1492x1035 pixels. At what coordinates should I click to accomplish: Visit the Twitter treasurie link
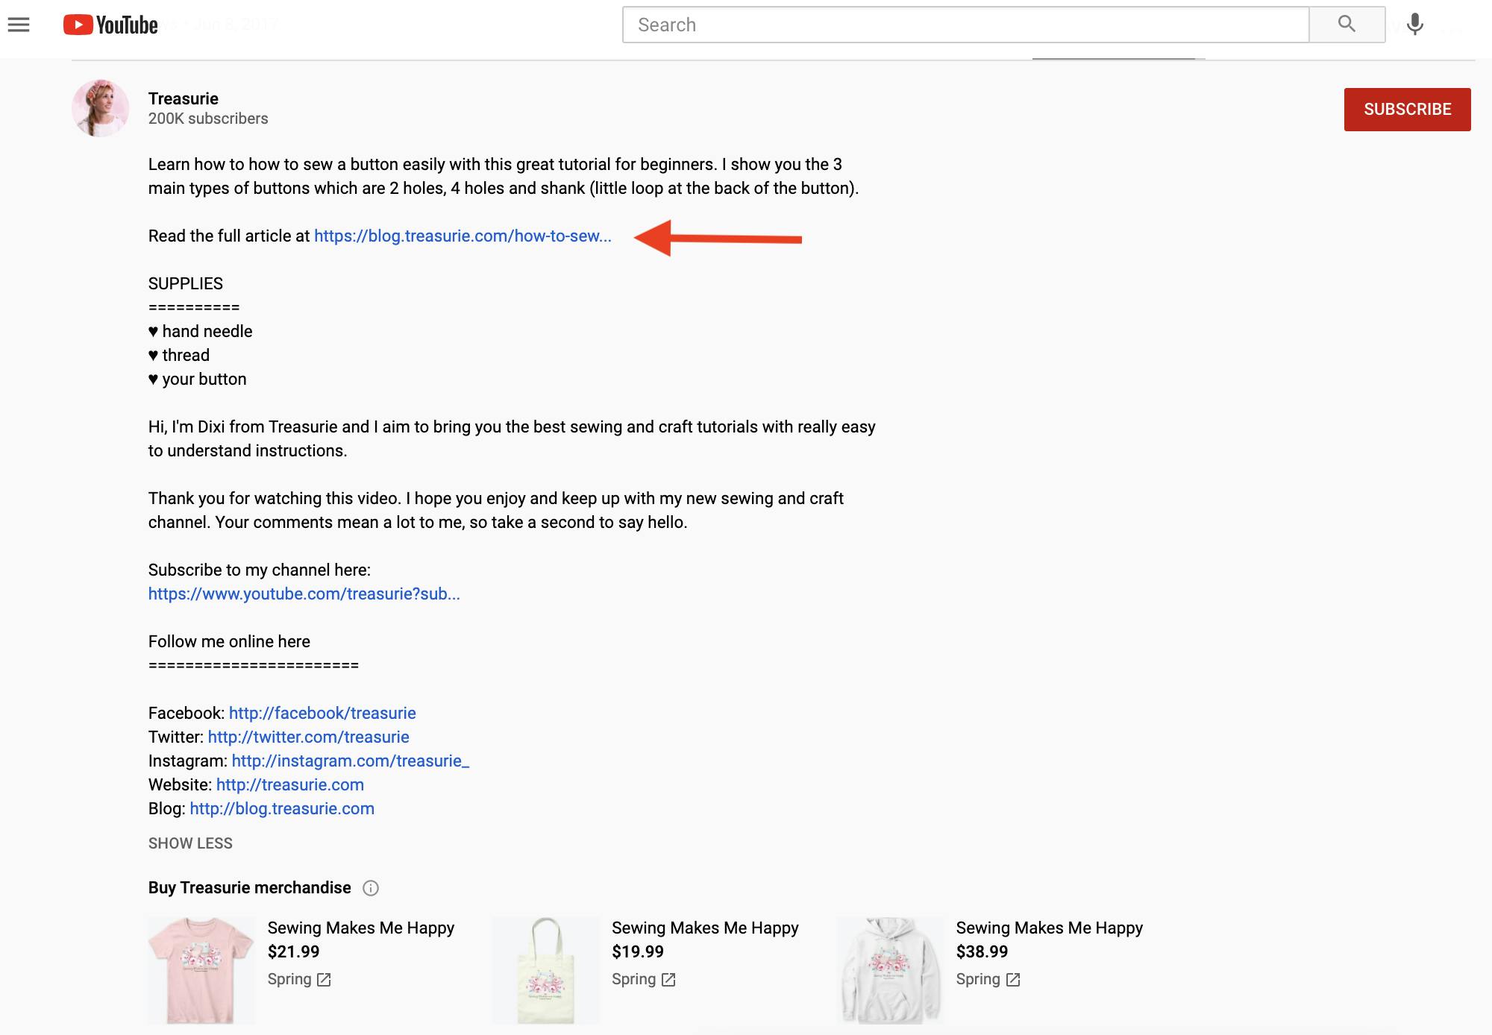point(309,737)
